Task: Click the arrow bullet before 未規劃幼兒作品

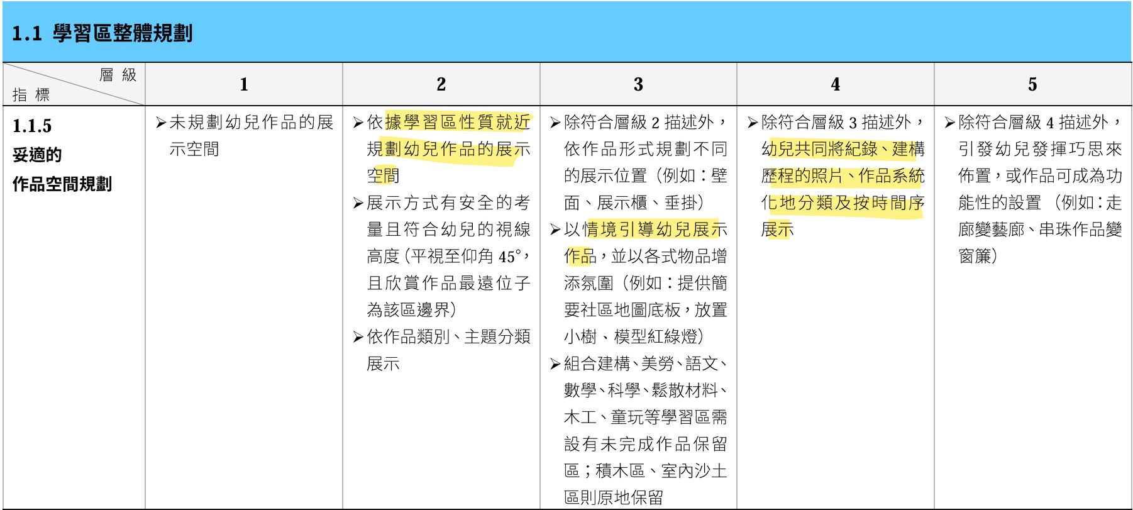Action: (x=161, y=123)
